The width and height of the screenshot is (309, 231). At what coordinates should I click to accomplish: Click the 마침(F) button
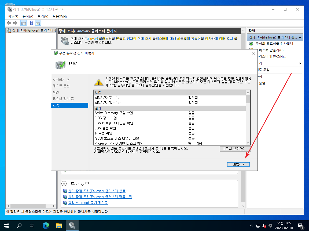(238, 164)
